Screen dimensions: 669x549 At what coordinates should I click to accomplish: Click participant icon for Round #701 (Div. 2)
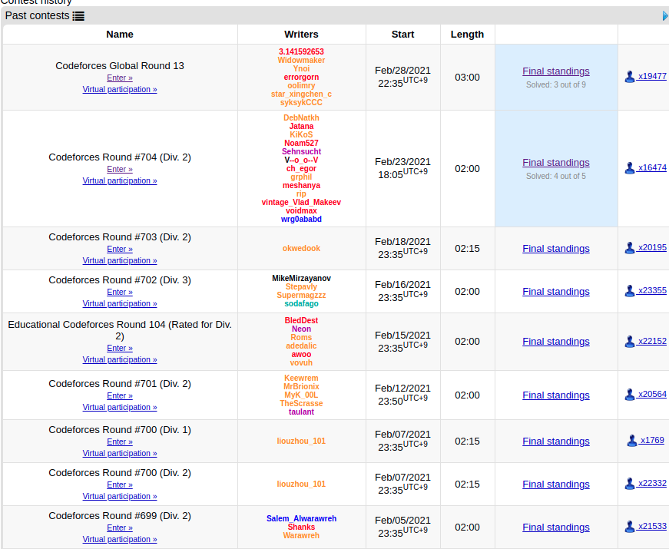(630, 395)
